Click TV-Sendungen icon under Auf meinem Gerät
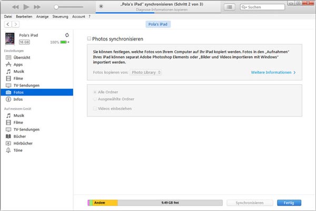This screenshot has height=211, width=316. pos(8,129)
